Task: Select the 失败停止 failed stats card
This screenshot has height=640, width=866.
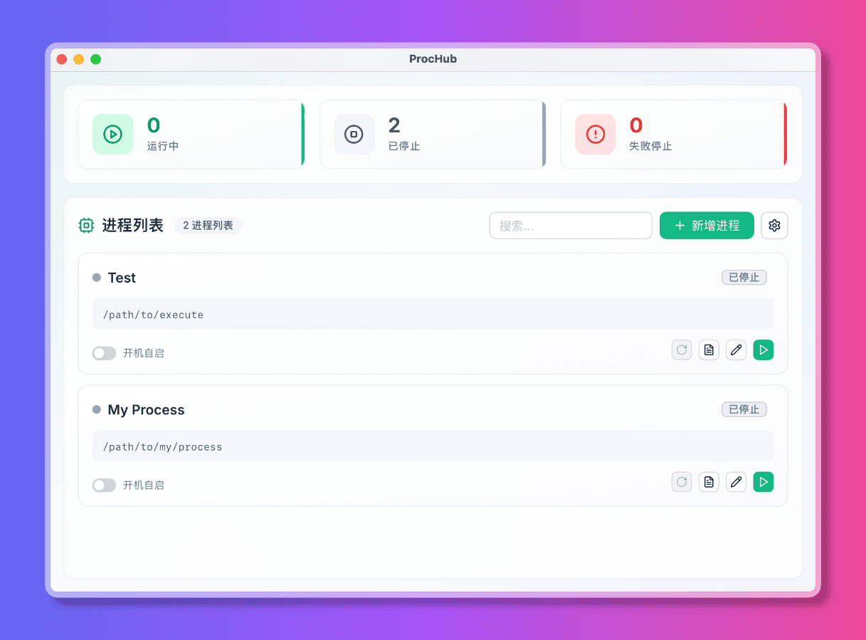Action: coord(673,135)
